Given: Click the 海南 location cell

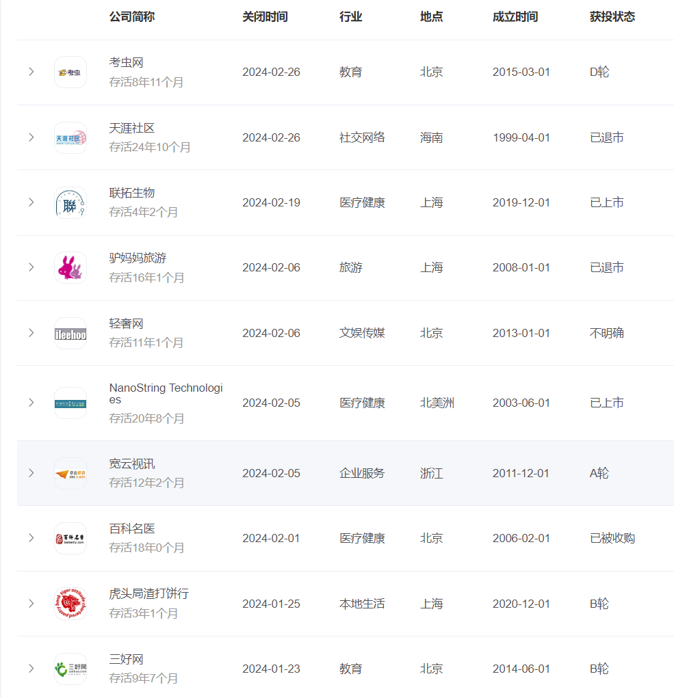Looking at the screenshot, I should (431, 137).
